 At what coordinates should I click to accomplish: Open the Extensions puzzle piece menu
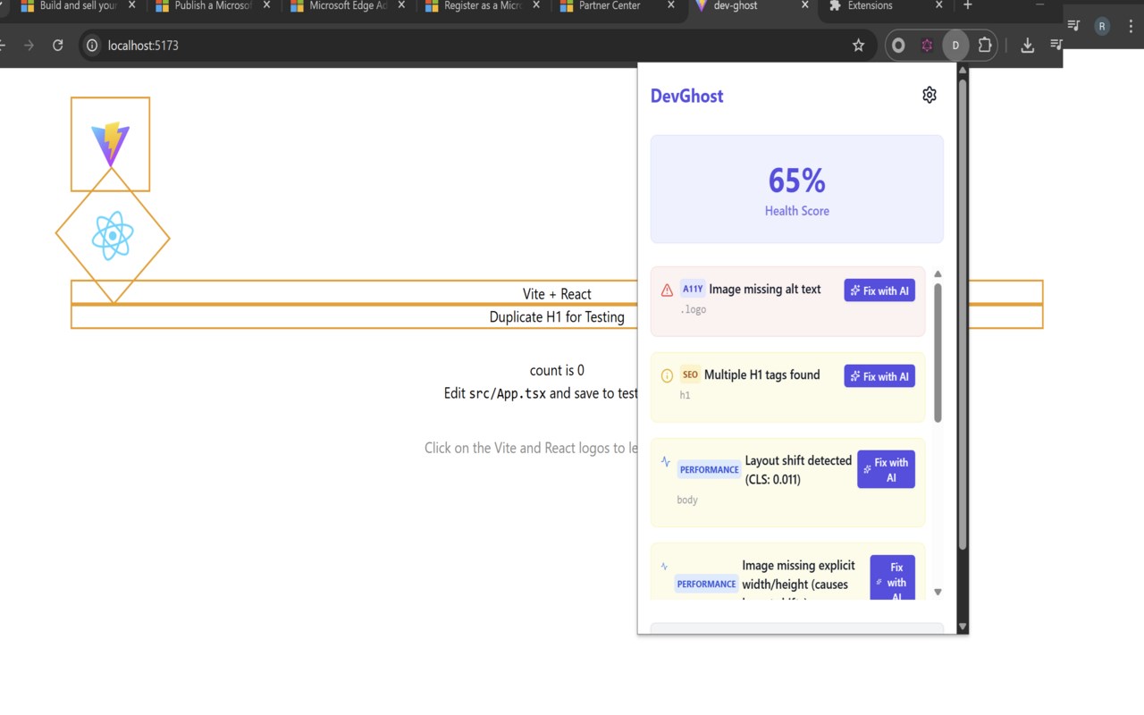(985, 45)
